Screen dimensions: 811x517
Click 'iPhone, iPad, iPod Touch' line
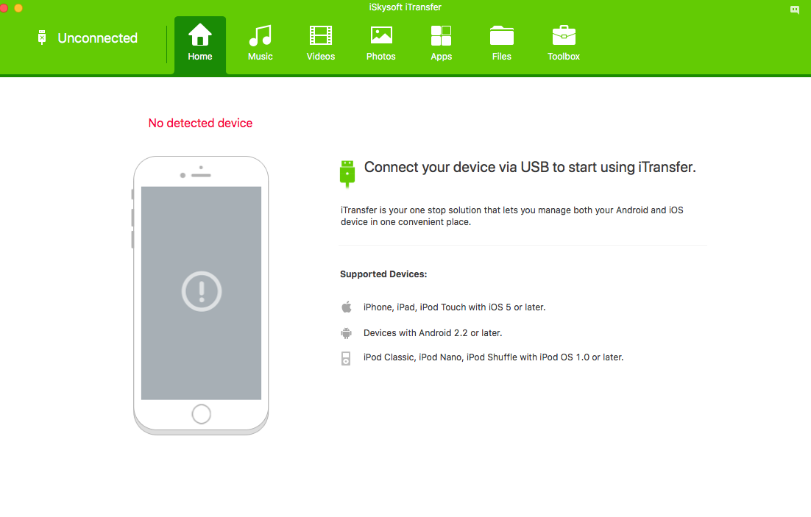click(x=454, y=307)
